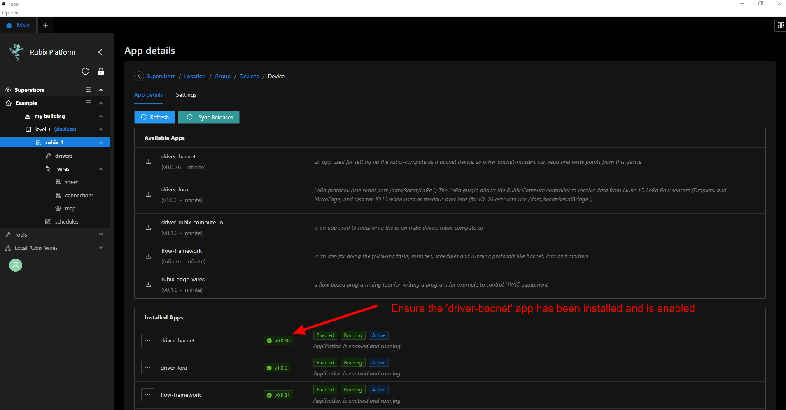
Task: Collapse the Rubix Platform sidebar
Action: (100, 52)
